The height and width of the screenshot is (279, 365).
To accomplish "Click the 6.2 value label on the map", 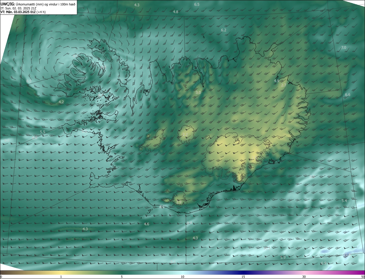I will (224, 30).
